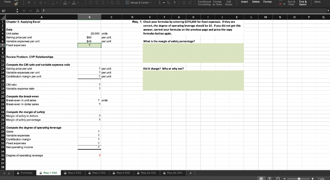The width and height of the screenshot is (330, 180).
Task: Click the Format Painter brush icon
Action: pyautogui.click(x=16, y=3)
